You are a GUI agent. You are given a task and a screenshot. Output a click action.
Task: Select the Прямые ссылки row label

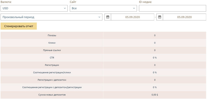[x=52, y=50]
